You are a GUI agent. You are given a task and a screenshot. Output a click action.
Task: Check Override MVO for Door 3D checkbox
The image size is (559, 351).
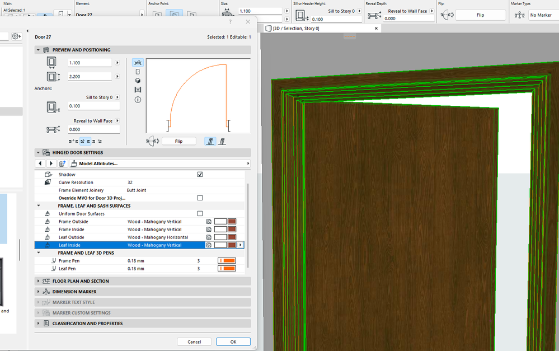(200, 198)
